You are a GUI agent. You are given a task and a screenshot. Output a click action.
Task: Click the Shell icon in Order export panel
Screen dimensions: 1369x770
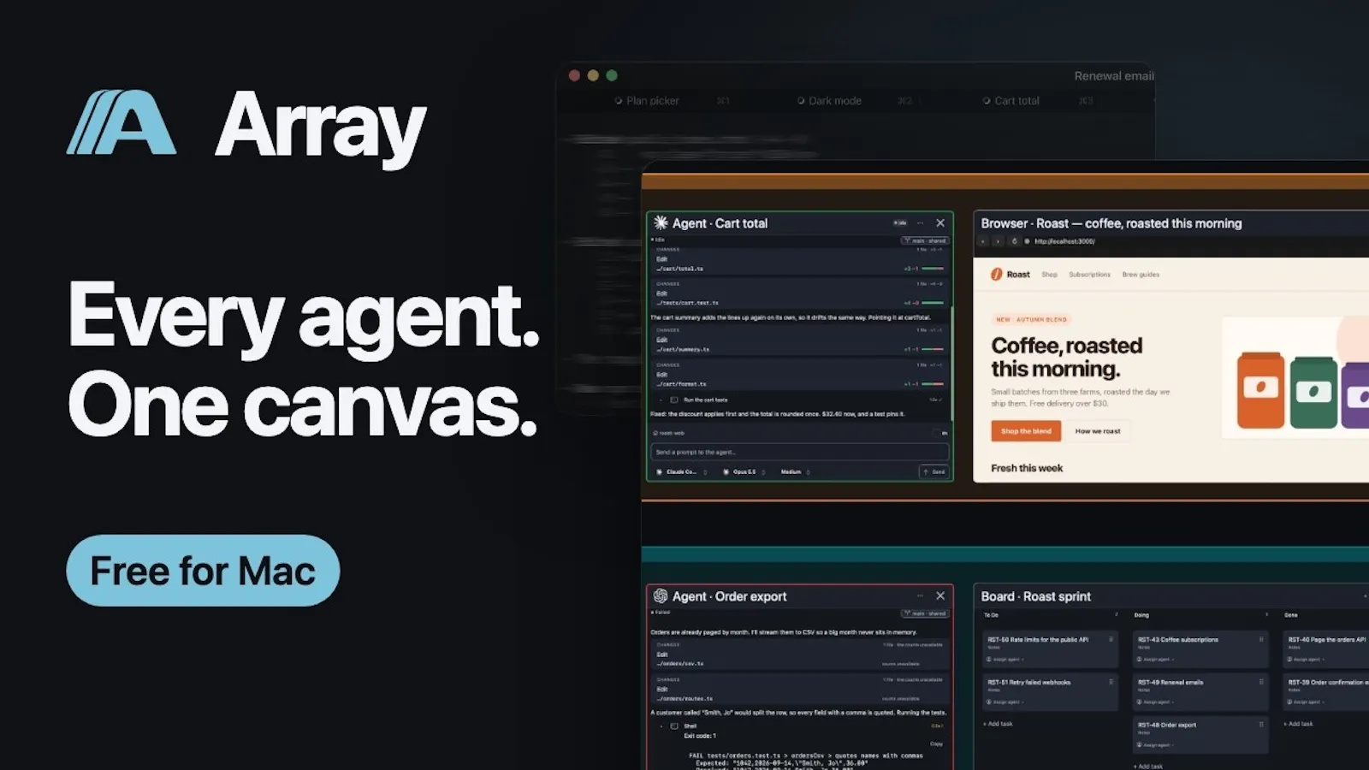(x=674, y=726)
